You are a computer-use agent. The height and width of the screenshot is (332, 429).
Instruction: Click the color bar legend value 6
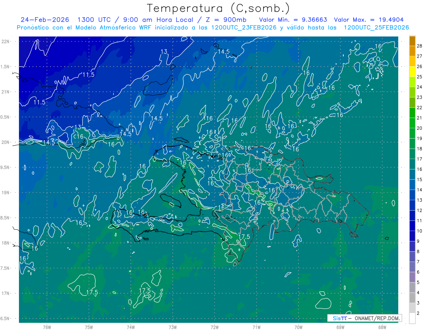tap(418, 272)
